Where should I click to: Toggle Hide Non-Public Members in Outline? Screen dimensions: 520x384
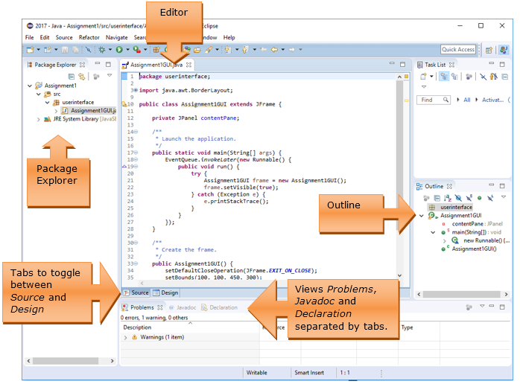(480, 198)
